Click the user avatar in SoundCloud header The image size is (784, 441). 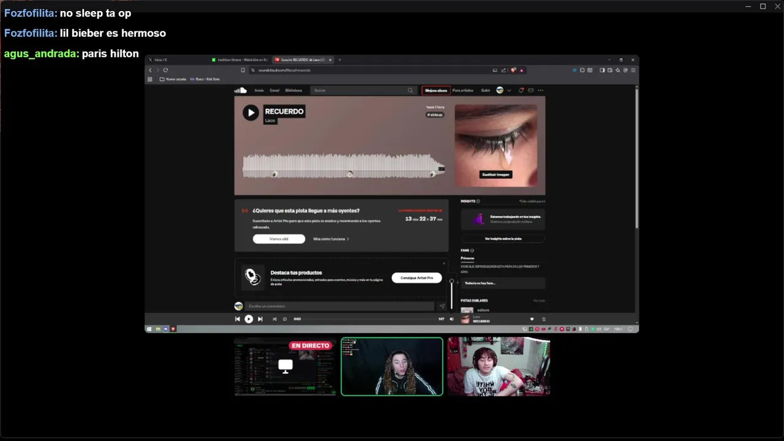click(500, 90)
